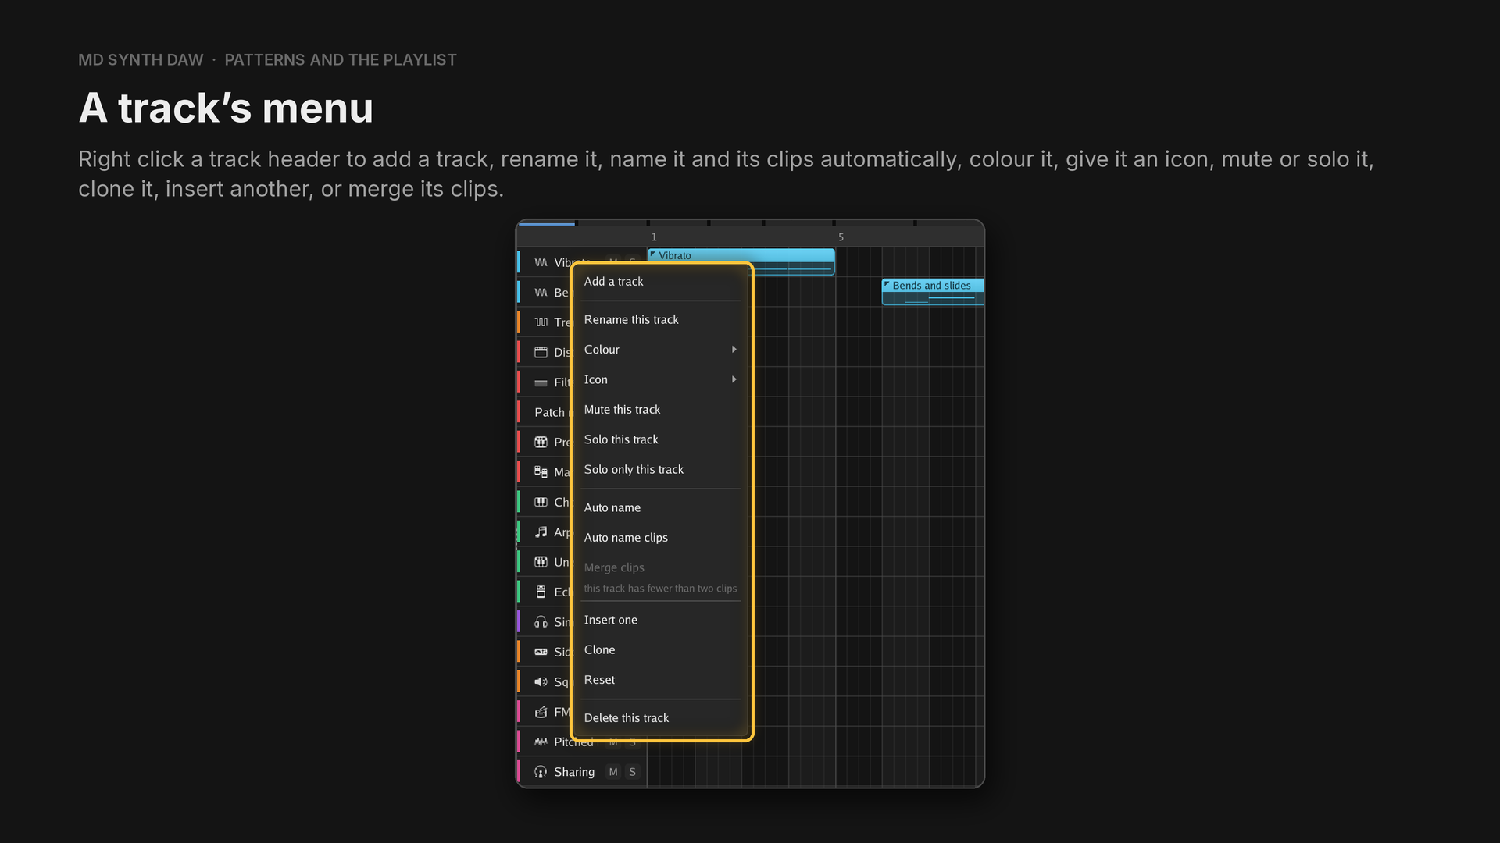The width and height of the screenshot is (1500, 843).
Task: Mute the Sharing track with M
Action: click(x=613, y=772)
